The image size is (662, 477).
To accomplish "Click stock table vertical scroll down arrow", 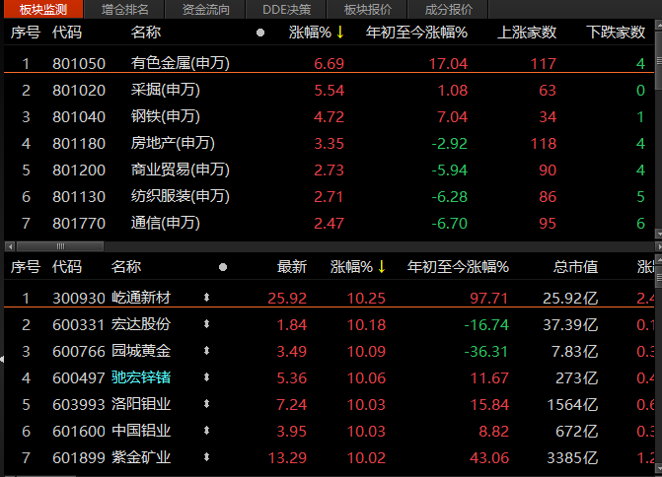I will tap(658, 468).
